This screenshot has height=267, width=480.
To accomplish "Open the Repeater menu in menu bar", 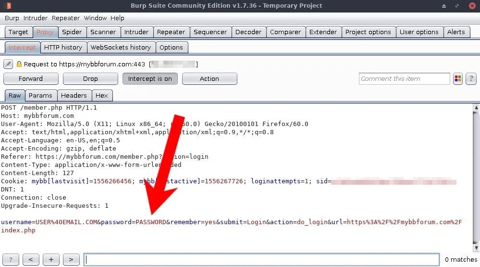I will pos(65,18).
